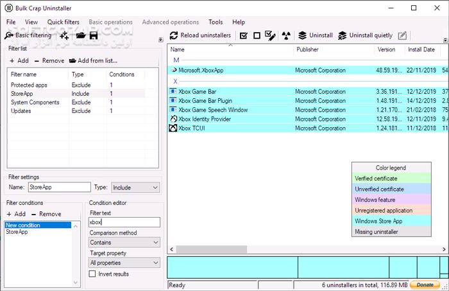Select the StoreApp condition item

pyautogui.click(x=38, y=232)
